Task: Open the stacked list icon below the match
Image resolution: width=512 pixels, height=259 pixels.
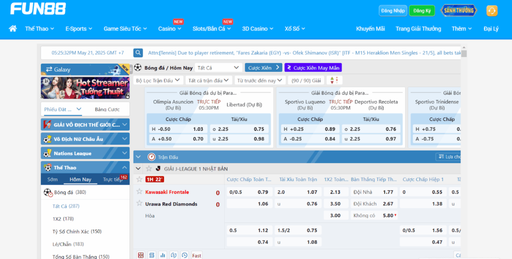Action: pyautogui.click(x=151, y=255)
